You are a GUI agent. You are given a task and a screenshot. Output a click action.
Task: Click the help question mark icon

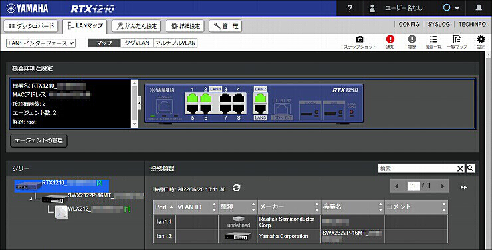click(x=350, y=8)
